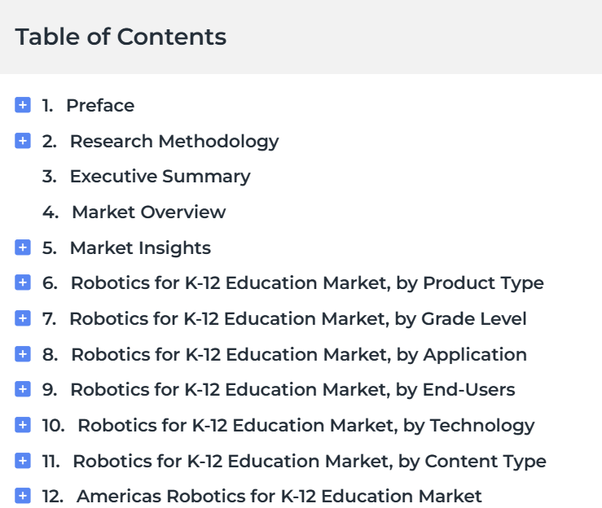Click plus icon beside Americas Robotics entry
This screenshot has height=508, width=602.
[x=23, y=496]
